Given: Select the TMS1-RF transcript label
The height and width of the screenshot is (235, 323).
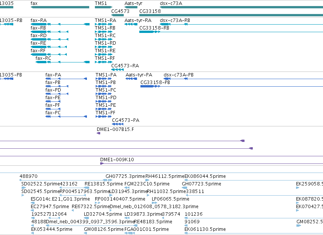Looking at the screenshot, I should coord(105,58).
